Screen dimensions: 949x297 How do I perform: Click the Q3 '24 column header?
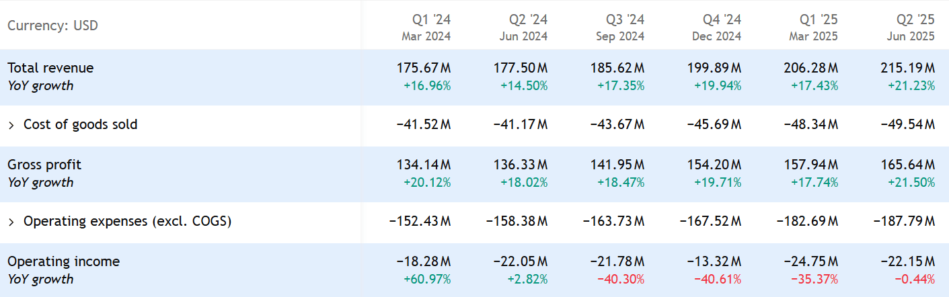tap(619, 26)
